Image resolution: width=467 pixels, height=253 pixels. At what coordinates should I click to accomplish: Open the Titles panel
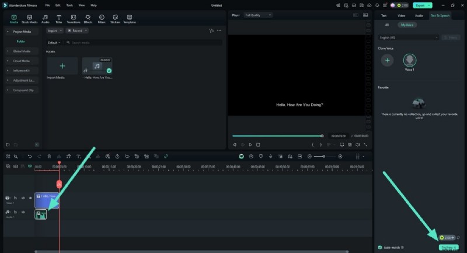point(59,19)
